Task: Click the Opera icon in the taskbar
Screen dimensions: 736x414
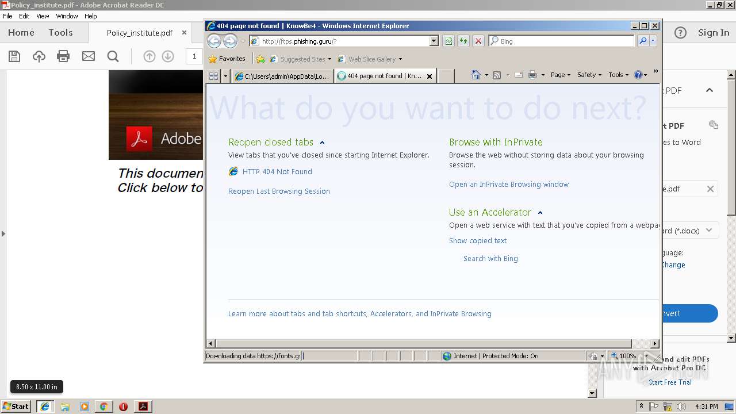Action: tap(123, 407)
